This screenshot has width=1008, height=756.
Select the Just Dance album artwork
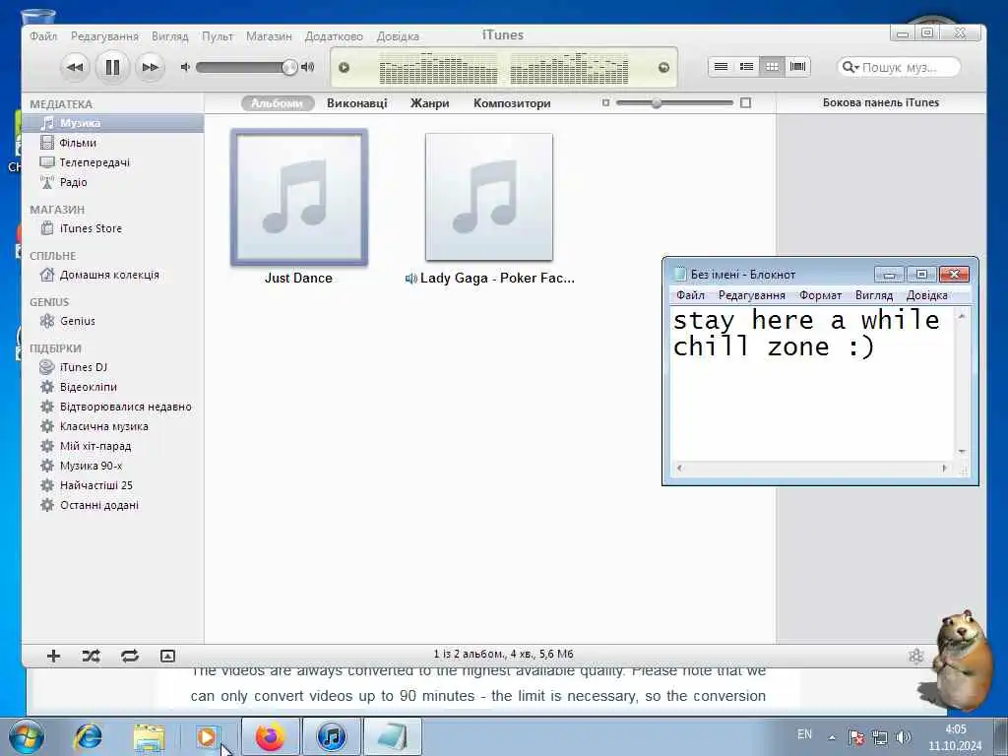click(299, 197)
